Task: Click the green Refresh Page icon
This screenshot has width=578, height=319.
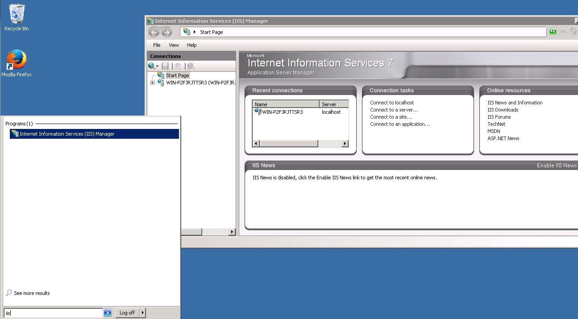Action: tap(553, 32)
